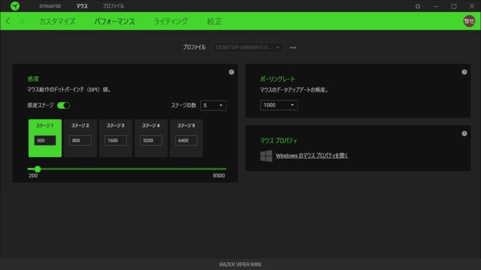Open the settings gear icon
This screenshot has width=481, height=270.
point(418,6)
